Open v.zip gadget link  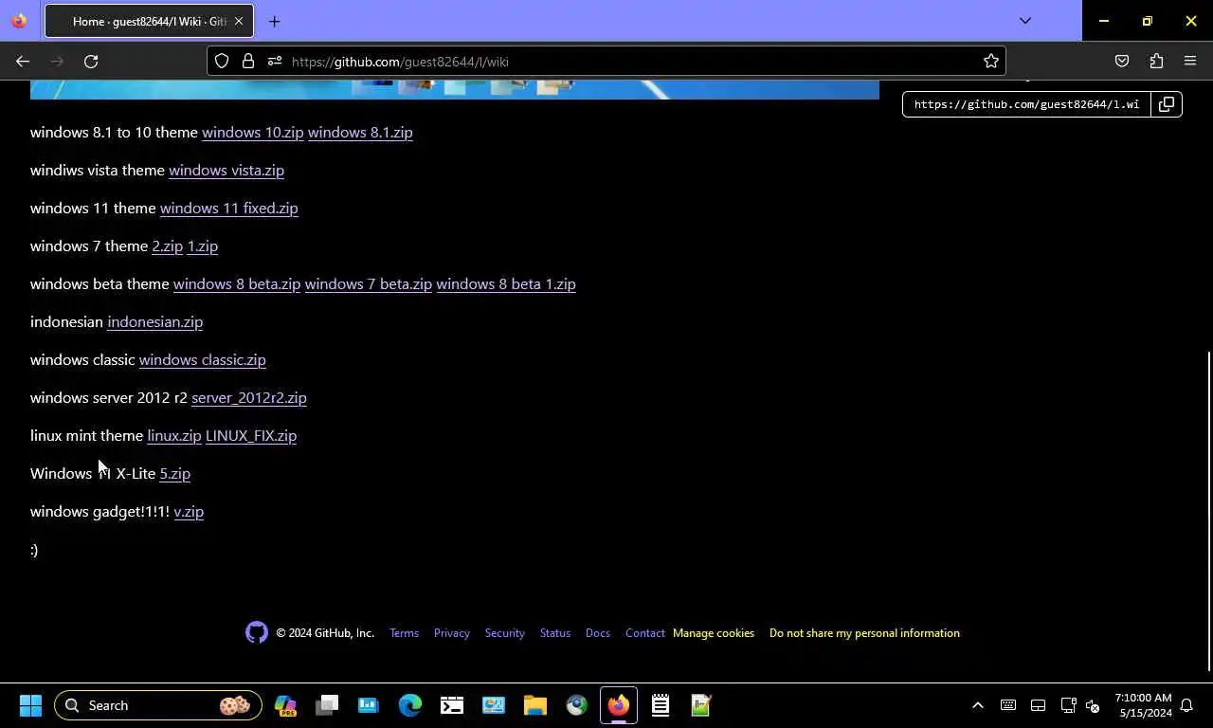coord(189,511)
